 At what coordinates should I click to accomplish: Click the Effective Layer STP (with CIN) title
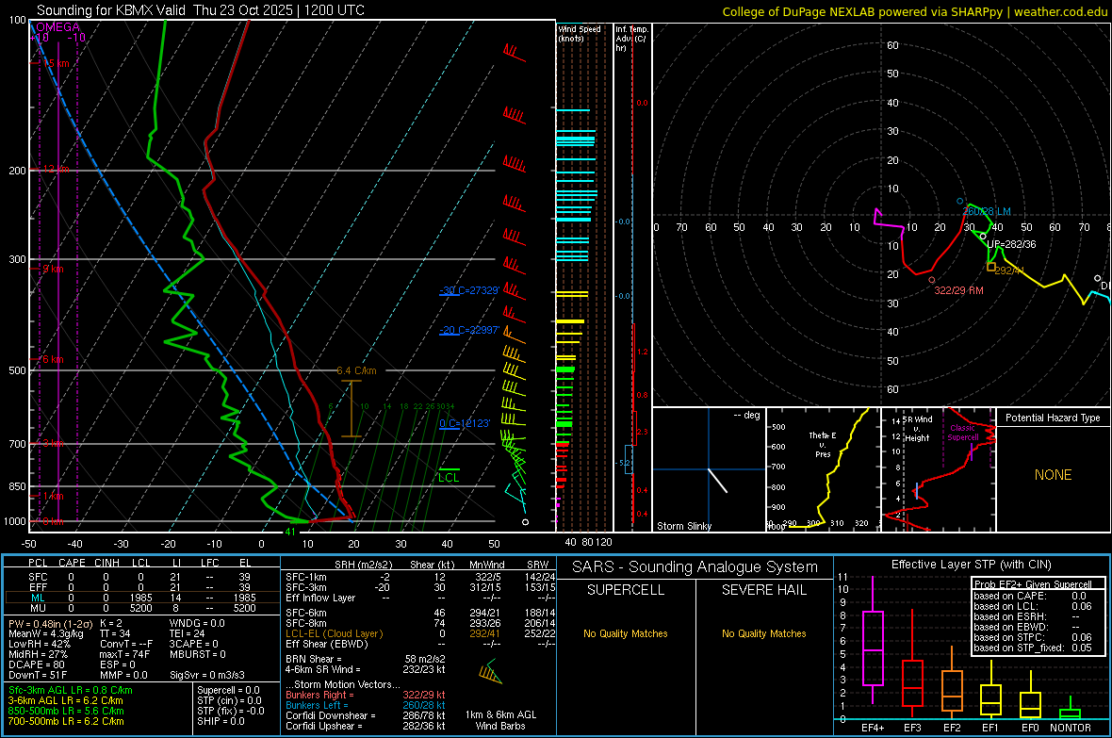point(972,565)
